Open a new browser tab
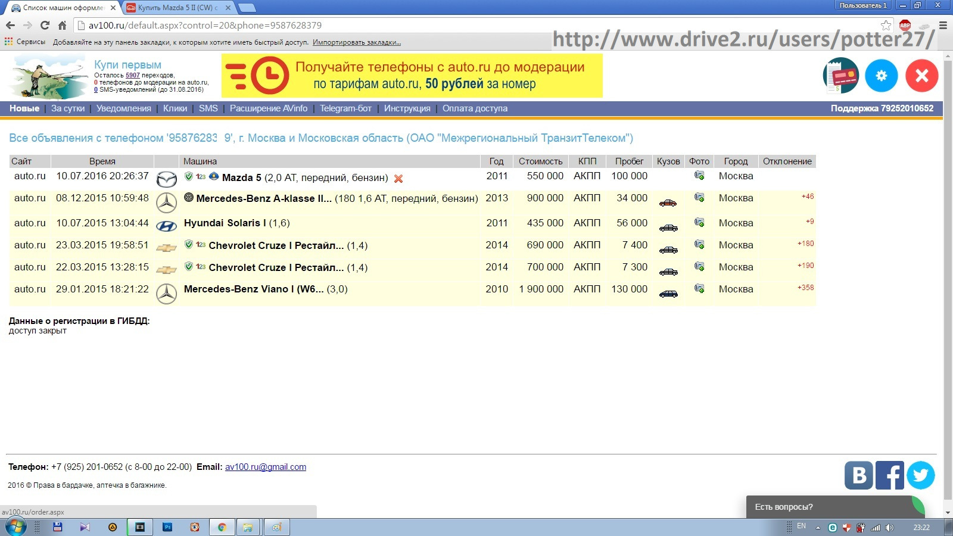Viewport: 953px width, 536px height. [x=247, y=8]
